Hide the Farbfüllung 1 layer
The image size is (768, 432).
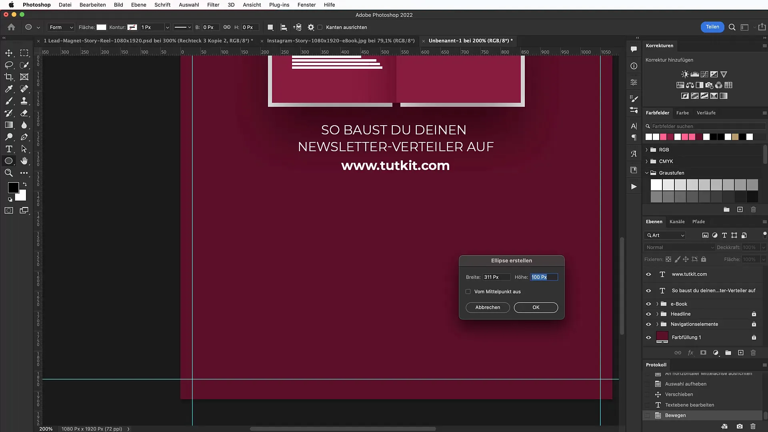(x=648, y=338)
